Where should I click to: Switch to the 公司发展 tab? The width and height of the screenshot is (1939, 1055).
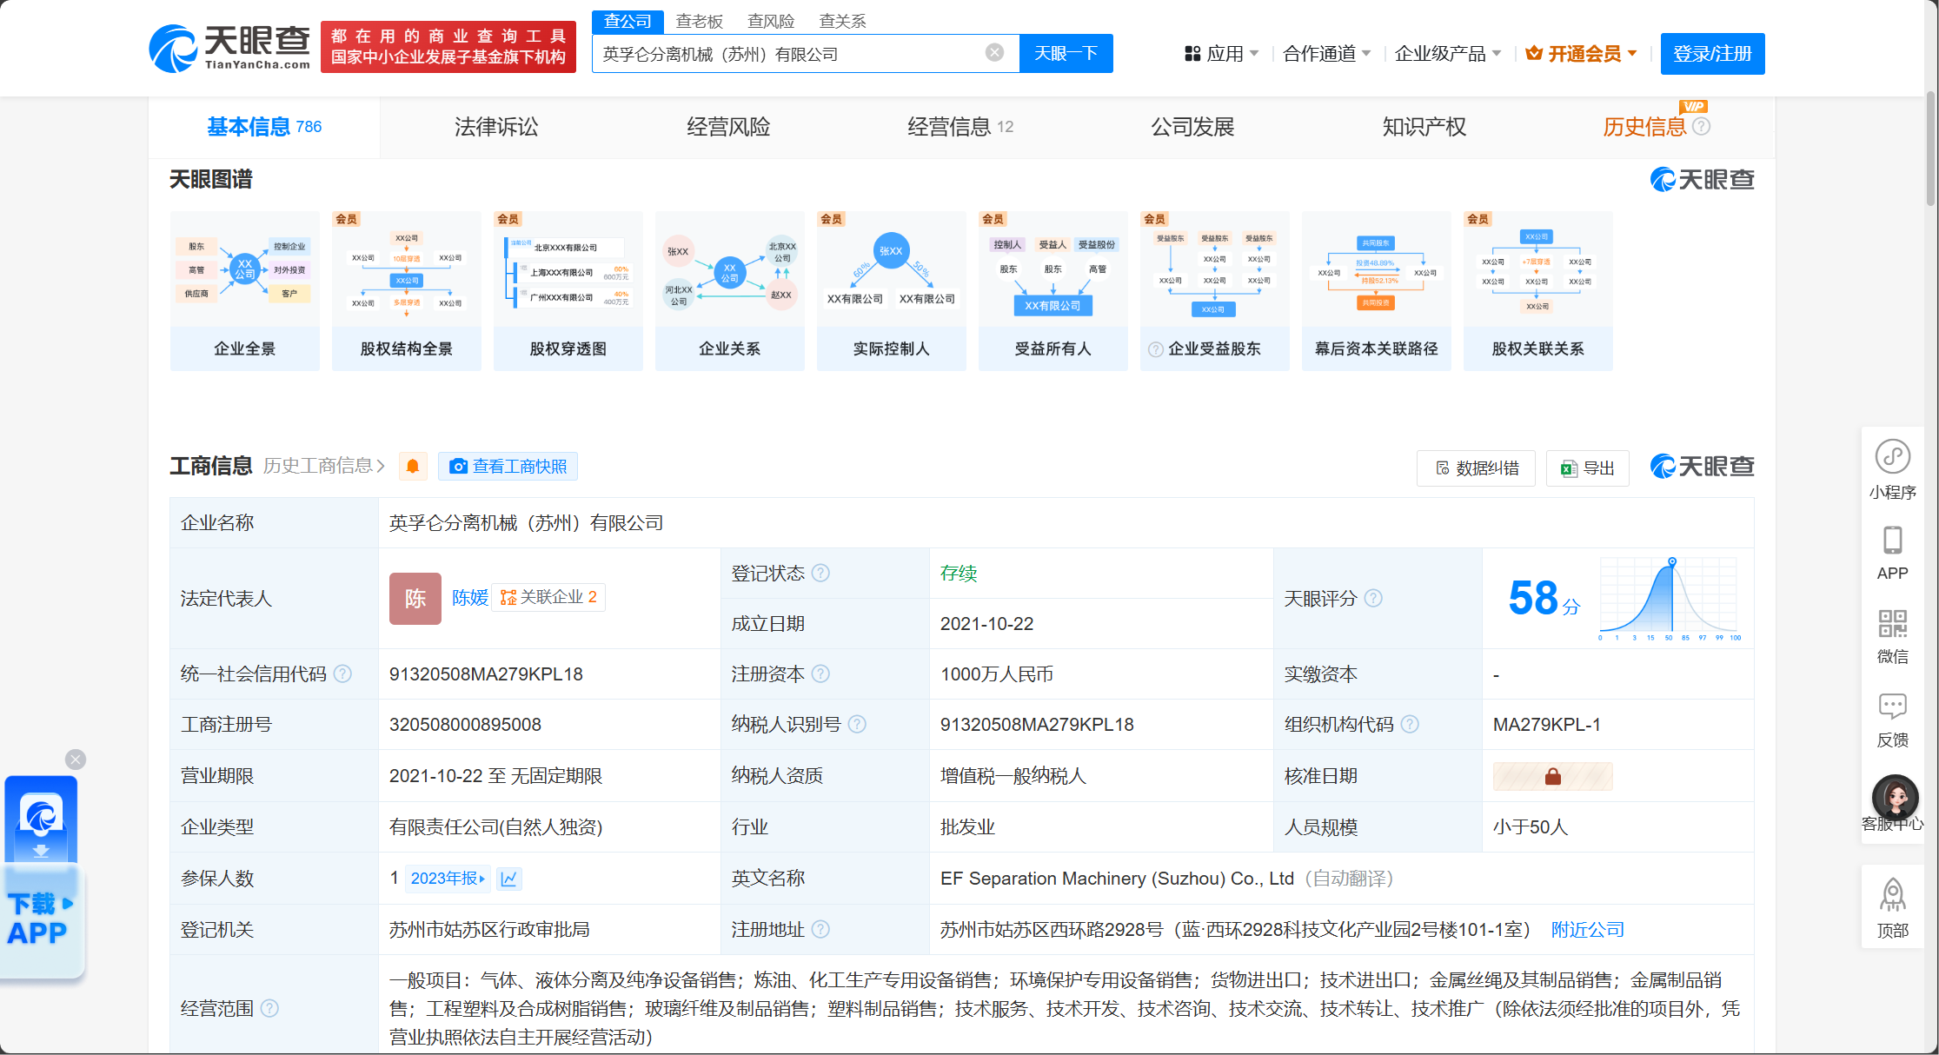[1192, 127]
